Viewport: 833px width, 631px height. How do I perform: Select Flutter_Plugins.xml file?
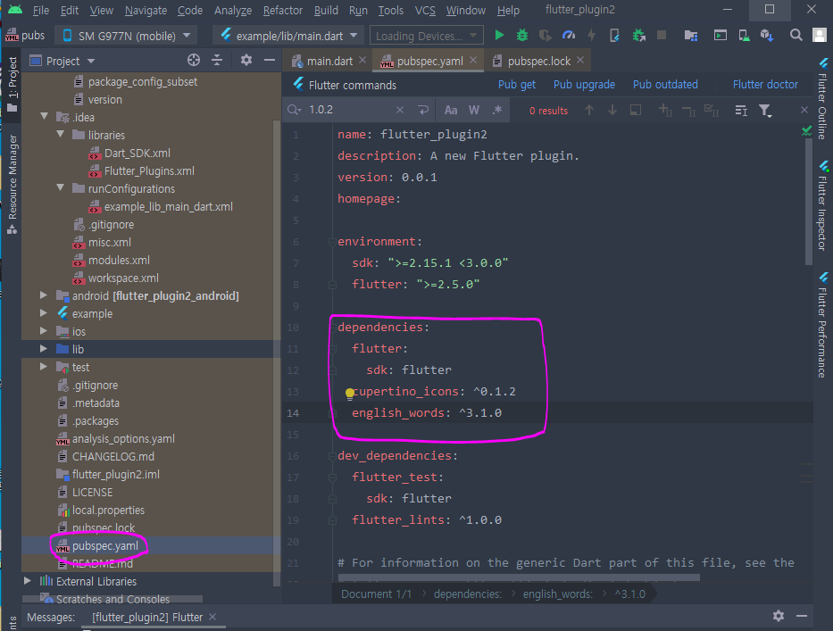pyautogui.click(x=149, y=171)
